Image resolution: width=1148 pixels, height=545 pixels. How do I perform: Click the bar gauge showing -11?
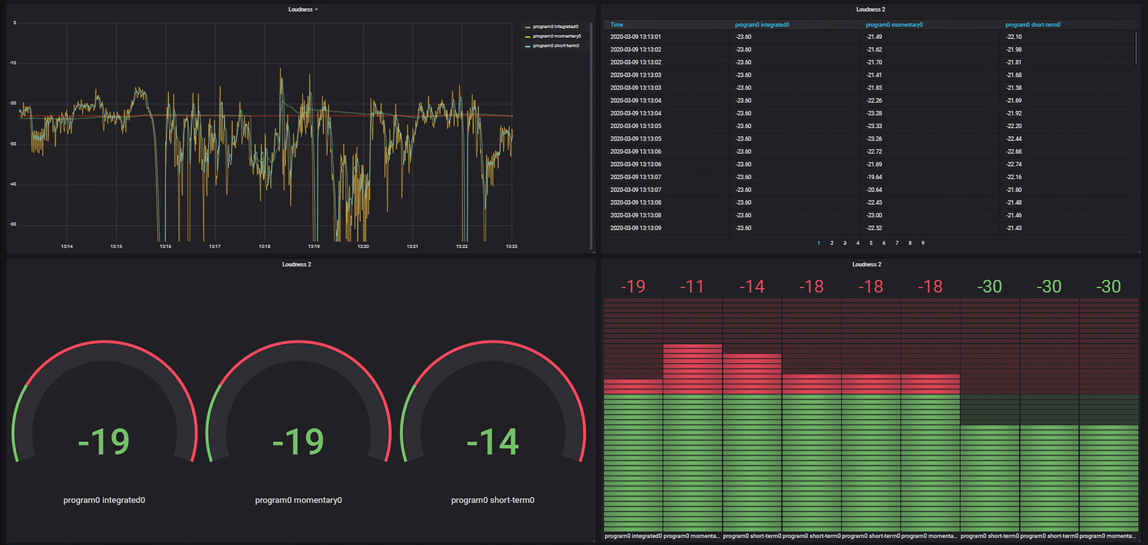coord(692,408)
